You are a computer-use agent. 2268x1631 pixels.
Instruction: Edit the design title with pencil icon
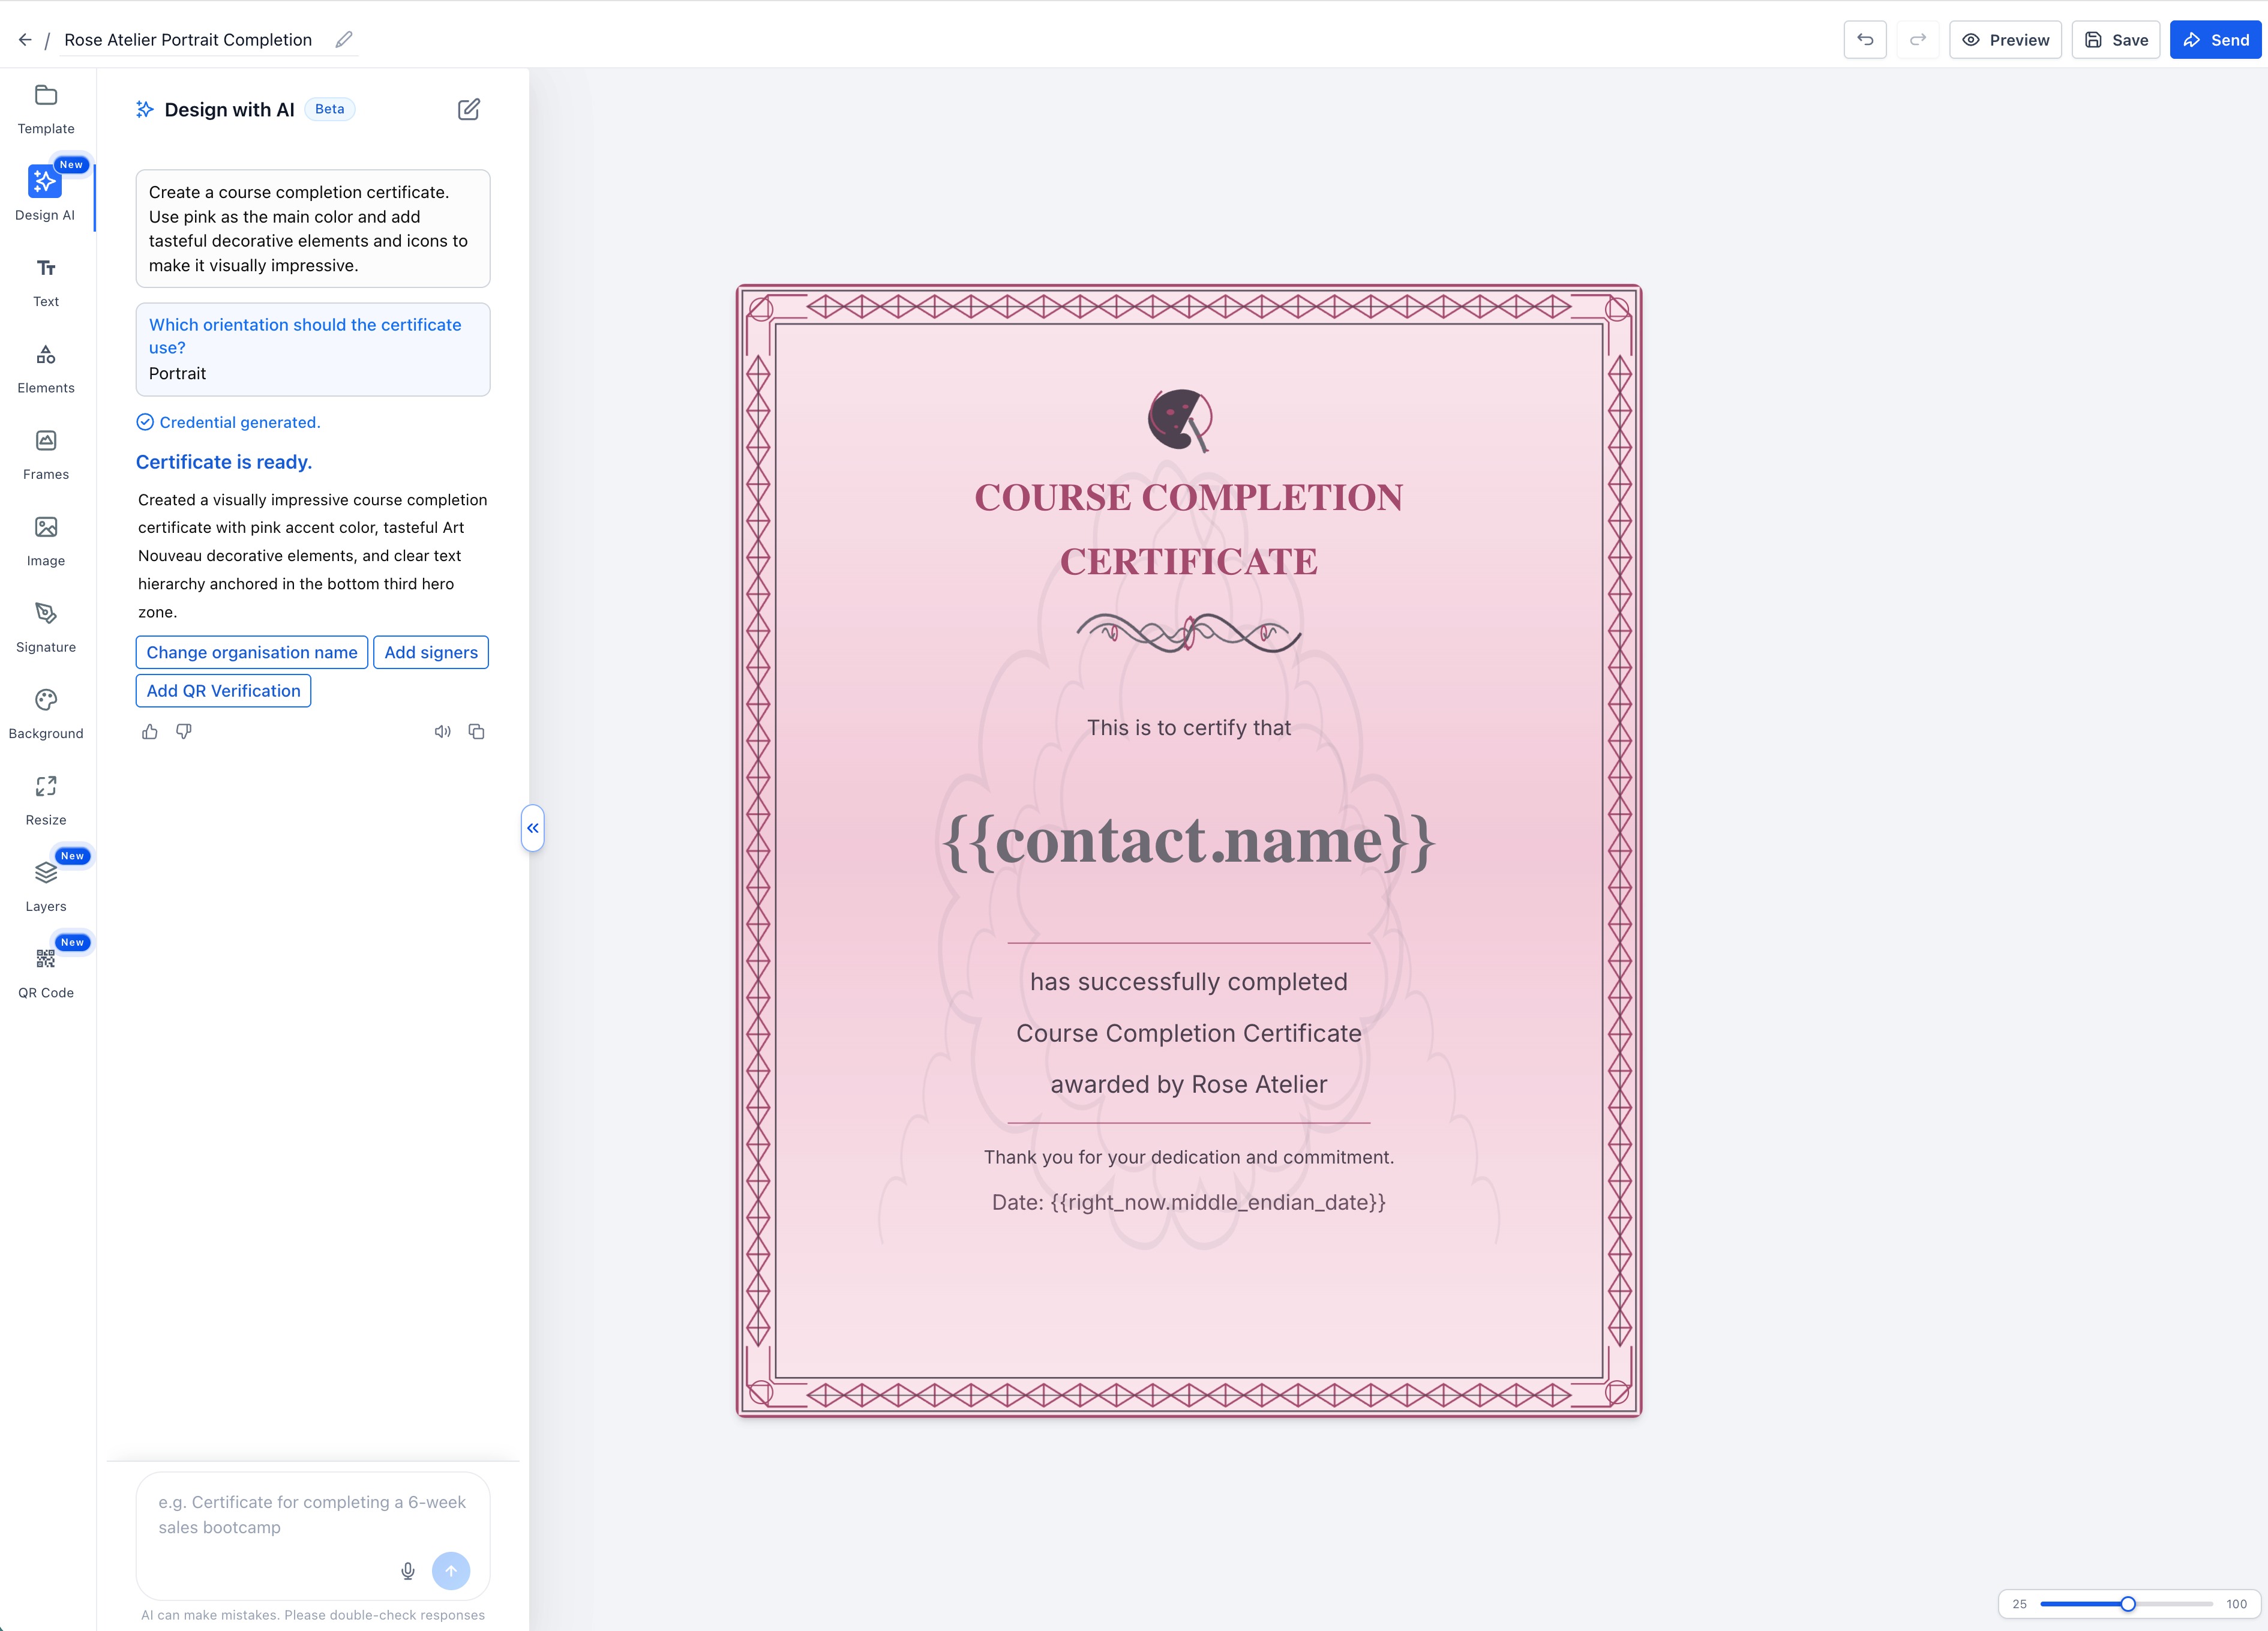(344, 40)
